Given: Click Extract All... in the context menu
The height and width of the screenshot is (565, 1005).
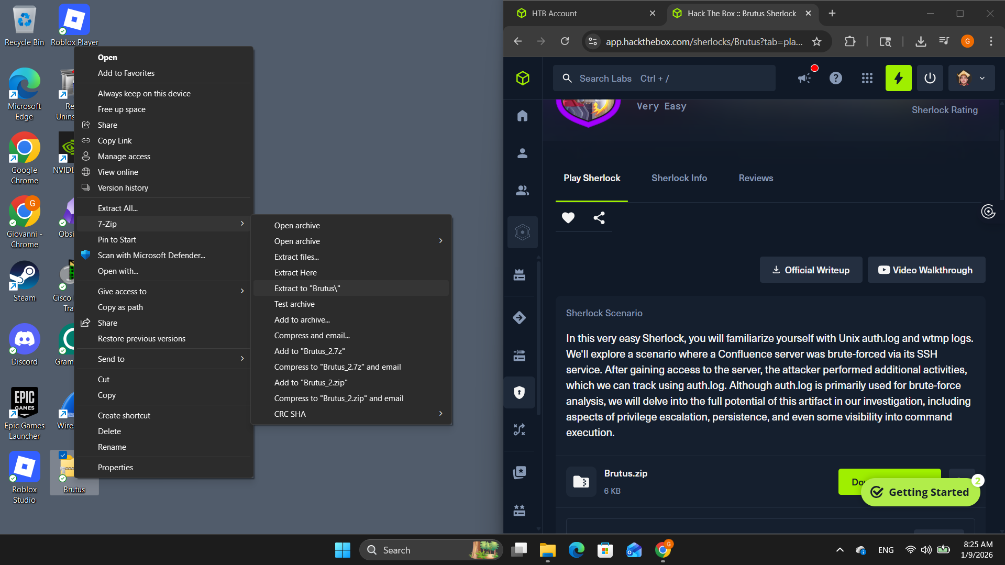Looking at the screenshot, I should point(164,208).
